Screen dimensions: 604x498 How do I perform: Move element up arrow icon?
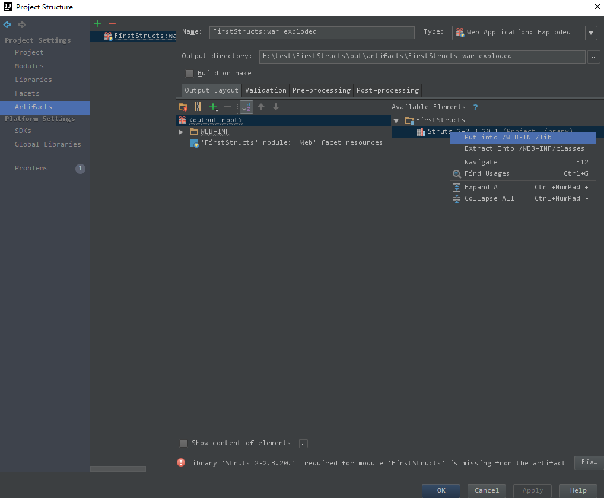(x=261, y=107)
